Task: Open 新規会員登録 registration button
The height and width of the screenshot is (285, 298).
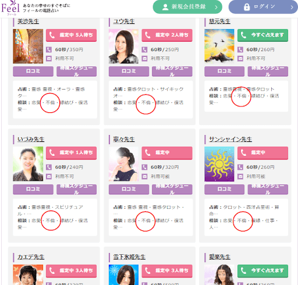Action: tap(187, 7)
